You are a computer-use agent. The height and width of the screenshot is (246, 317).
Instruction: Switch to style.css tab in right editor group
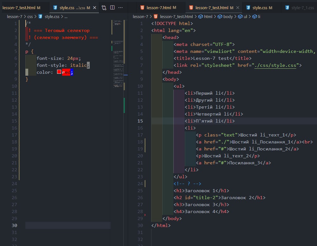[x=262, y=8]
